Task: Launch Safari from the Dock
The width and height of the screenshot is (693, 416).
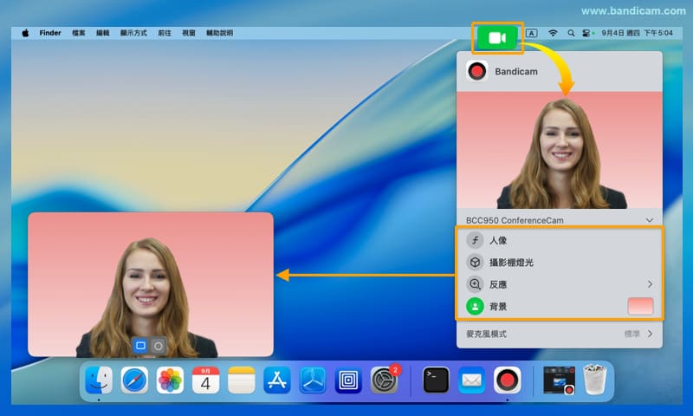Action: point(134,380)
